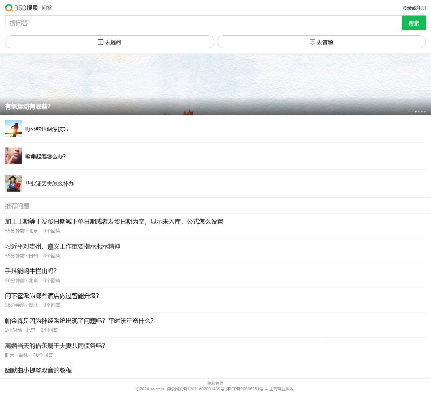Click the ©2024 so.com copyright text
431x393 pixels.
tap(150, 389)
